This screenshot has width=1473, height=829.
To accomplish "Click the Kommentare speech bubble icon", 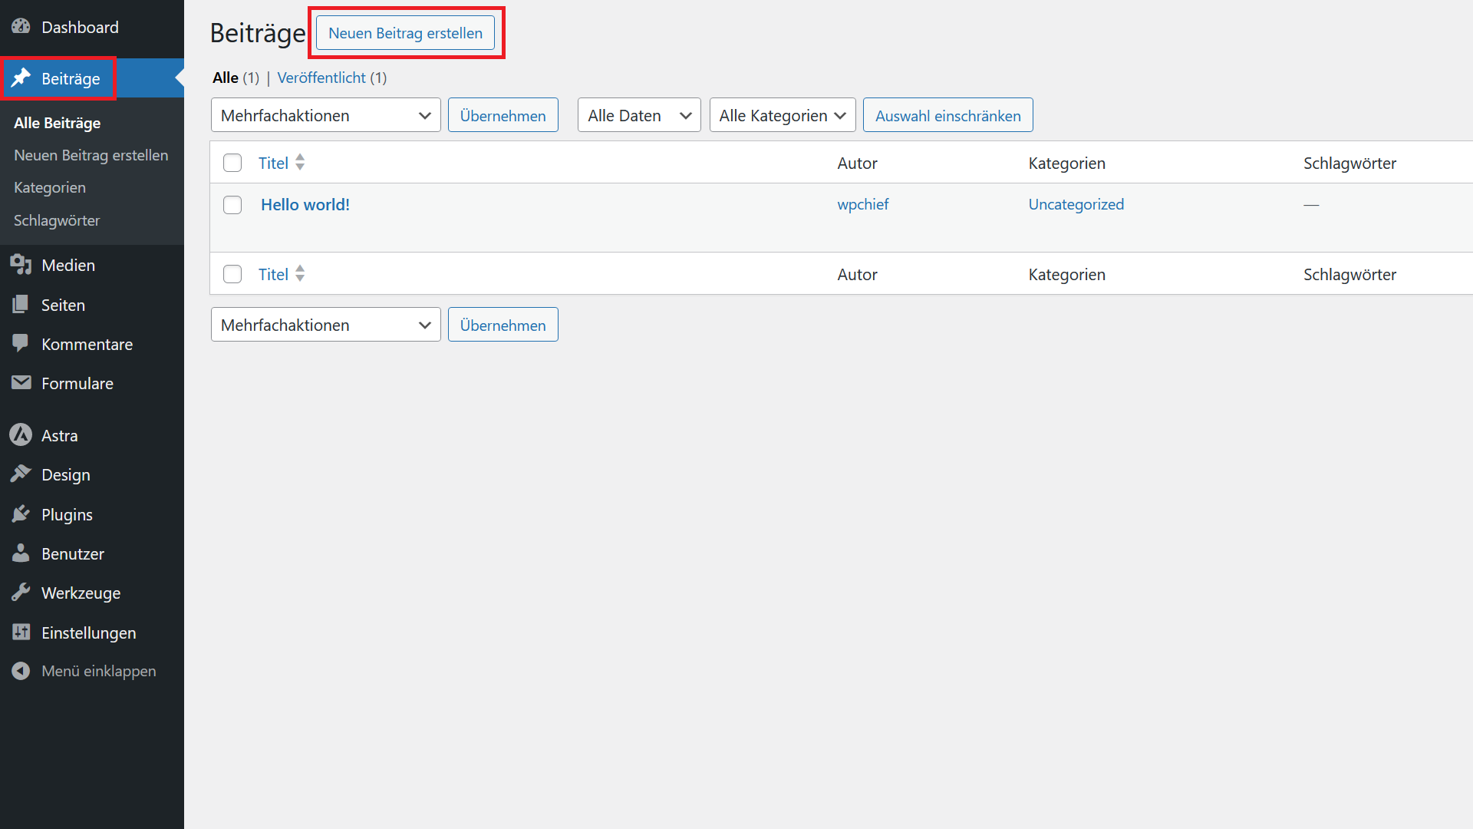I will click(x=21, y=344).
